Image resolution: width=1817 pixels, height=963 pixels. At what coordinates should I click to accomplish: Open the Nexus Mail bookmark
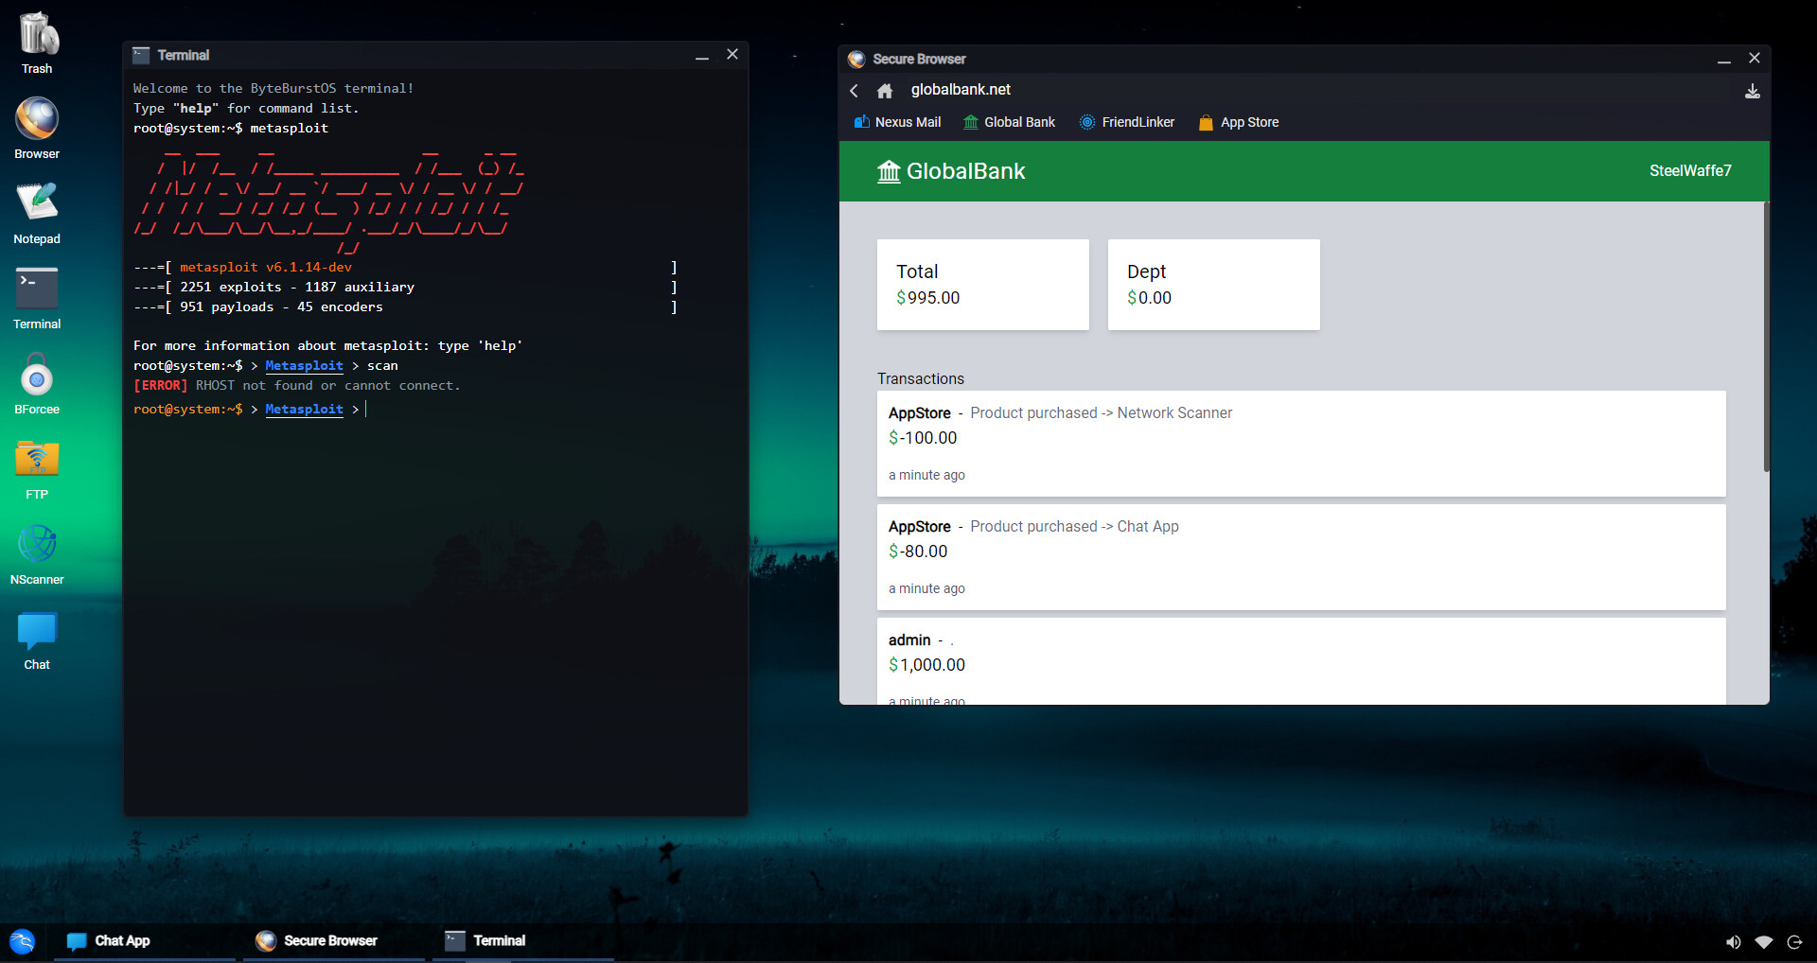pos(896,121)
